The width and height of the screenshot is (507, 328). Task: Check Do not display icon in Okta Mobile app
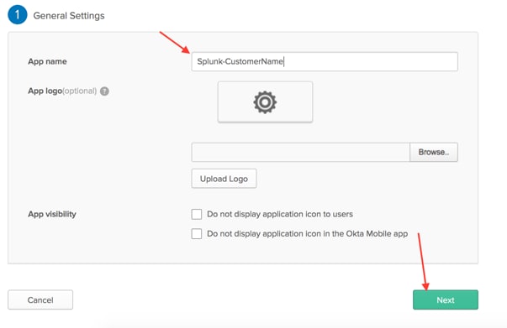tap(197, 234)
